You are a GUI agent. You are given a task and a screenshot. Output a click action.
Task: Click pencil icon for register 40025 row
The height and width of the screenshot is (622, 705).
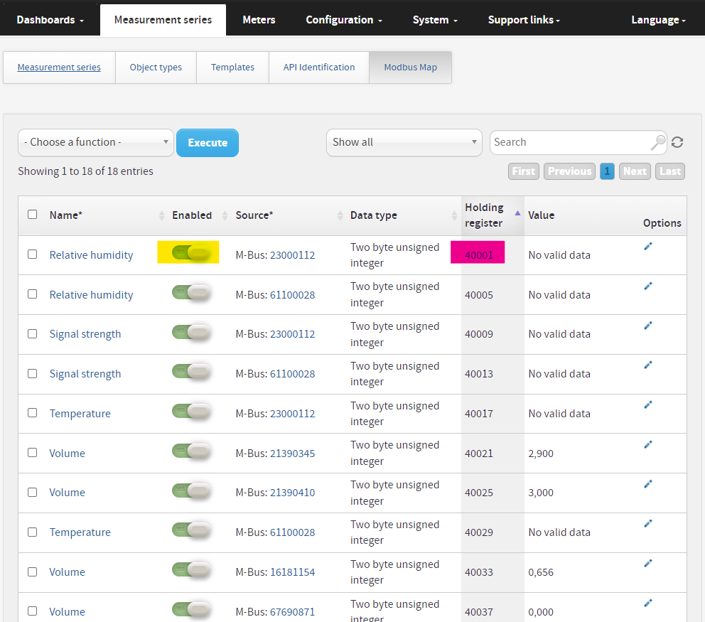pyautogui.click(x=648, y=484)
